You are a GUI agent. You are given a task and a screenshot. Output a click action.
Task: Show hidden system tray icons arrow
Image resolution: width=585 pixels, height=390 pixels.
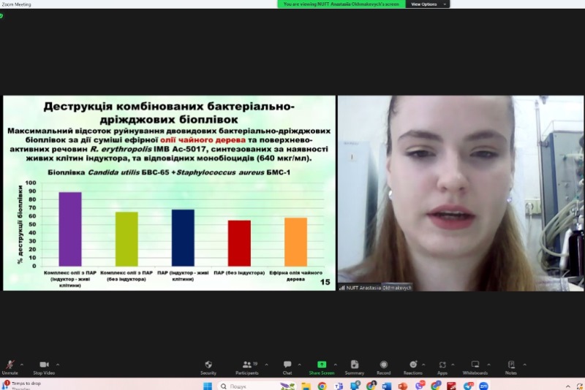(x=568, y=386)
